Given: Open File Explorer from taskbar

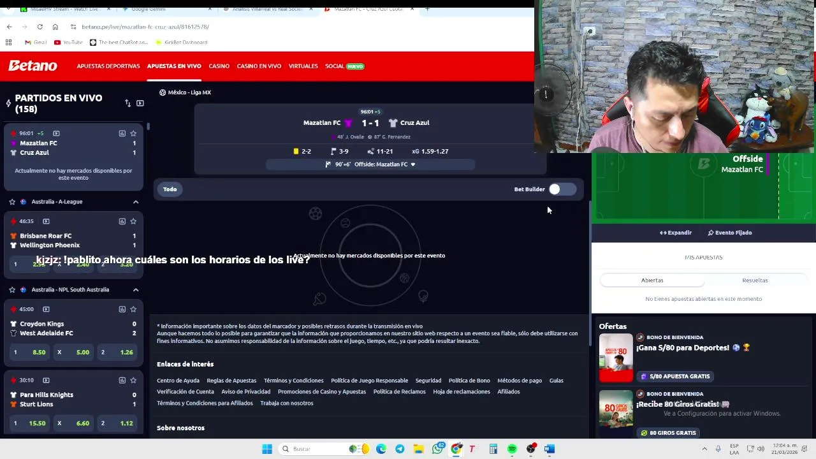Looking at the screenshot, I should (x=418, y=449).
